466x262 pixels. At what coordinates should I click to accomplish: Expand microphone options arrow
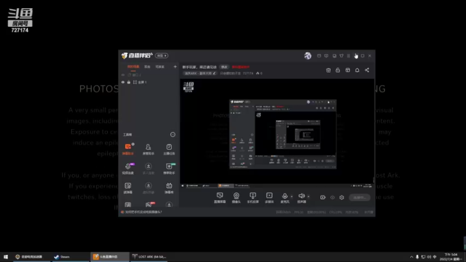(x=292, y=196)
